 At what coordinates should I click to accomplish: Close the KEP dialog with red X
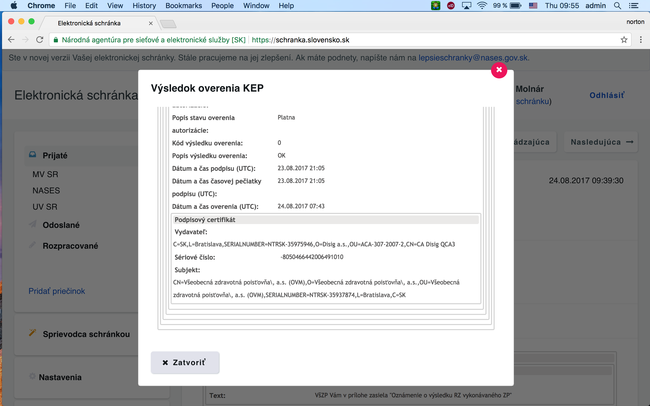499,70
